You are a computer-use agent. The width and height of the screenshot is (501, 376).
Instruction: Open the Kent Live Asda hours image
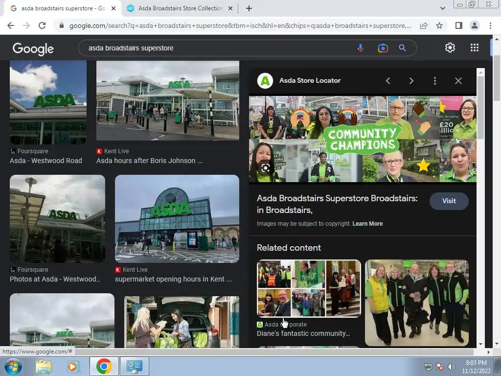click(x=168, y=100)
